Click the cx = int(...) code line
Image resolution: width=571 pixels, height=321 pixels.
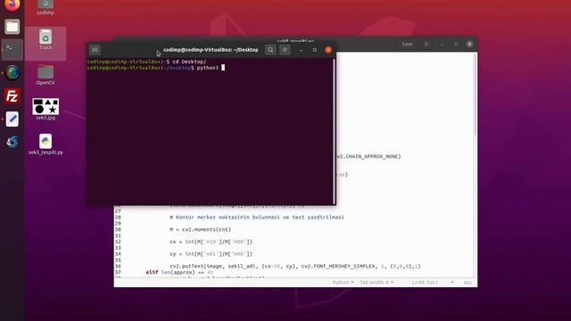tap(211, 242)
